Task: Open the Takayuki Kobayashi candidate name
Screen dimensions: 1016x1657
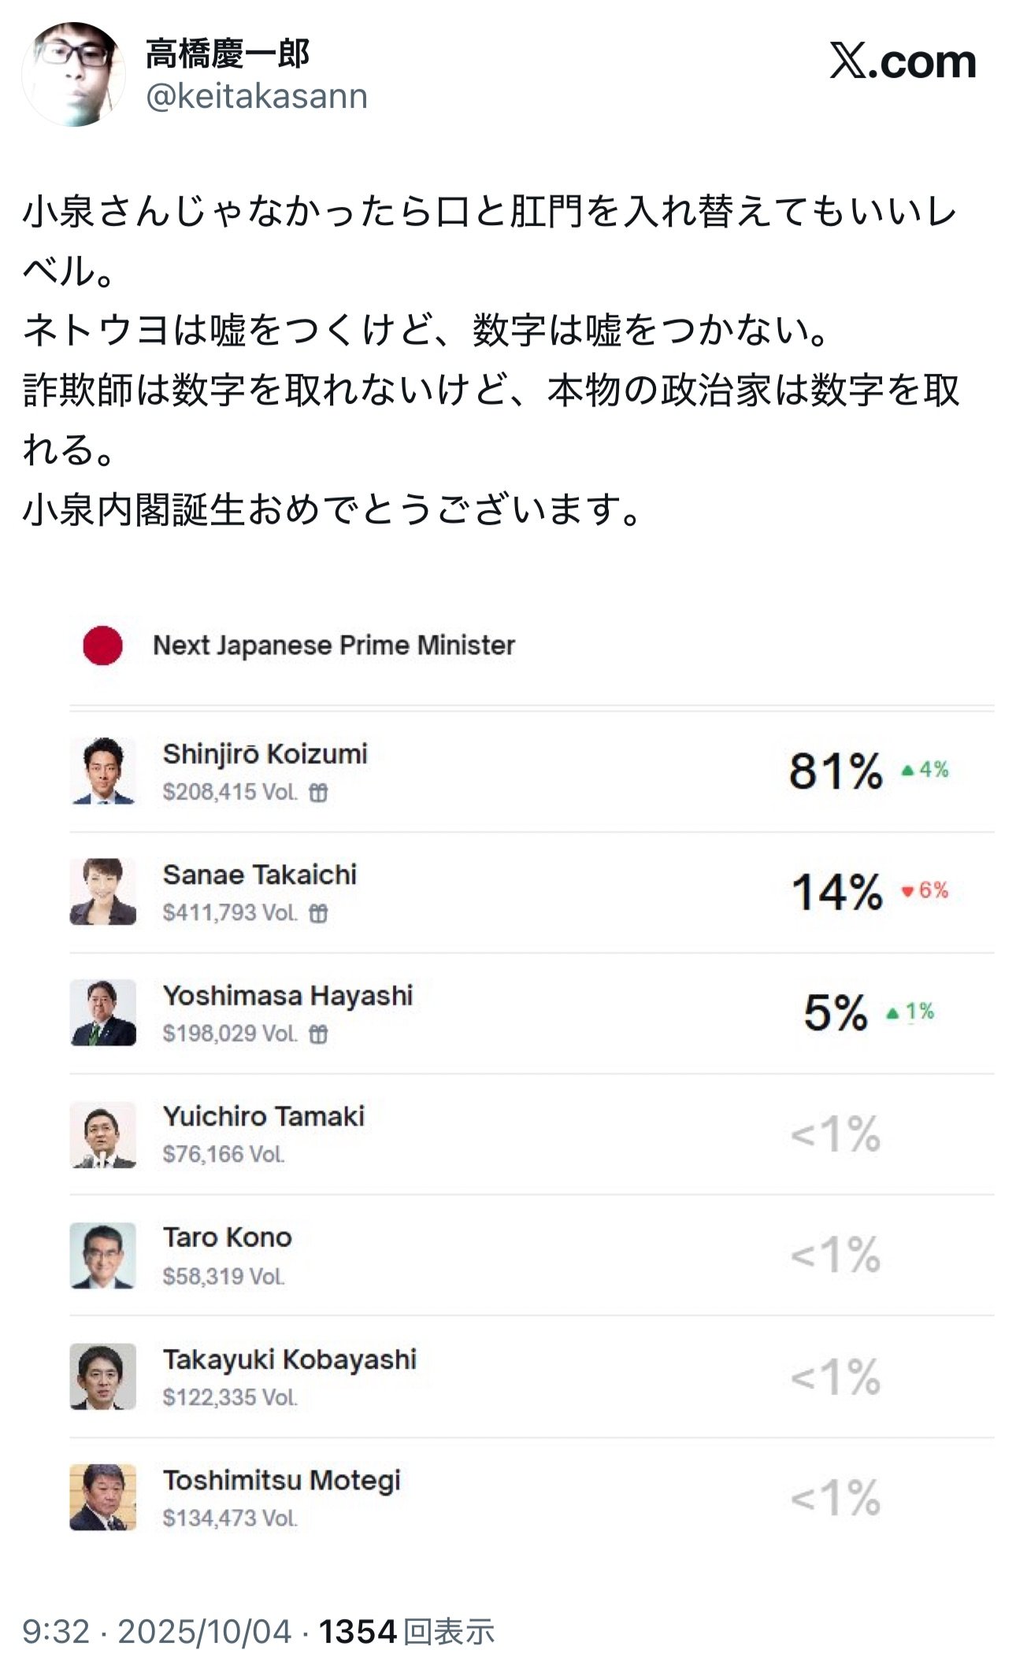Action: pos(289,1359)
